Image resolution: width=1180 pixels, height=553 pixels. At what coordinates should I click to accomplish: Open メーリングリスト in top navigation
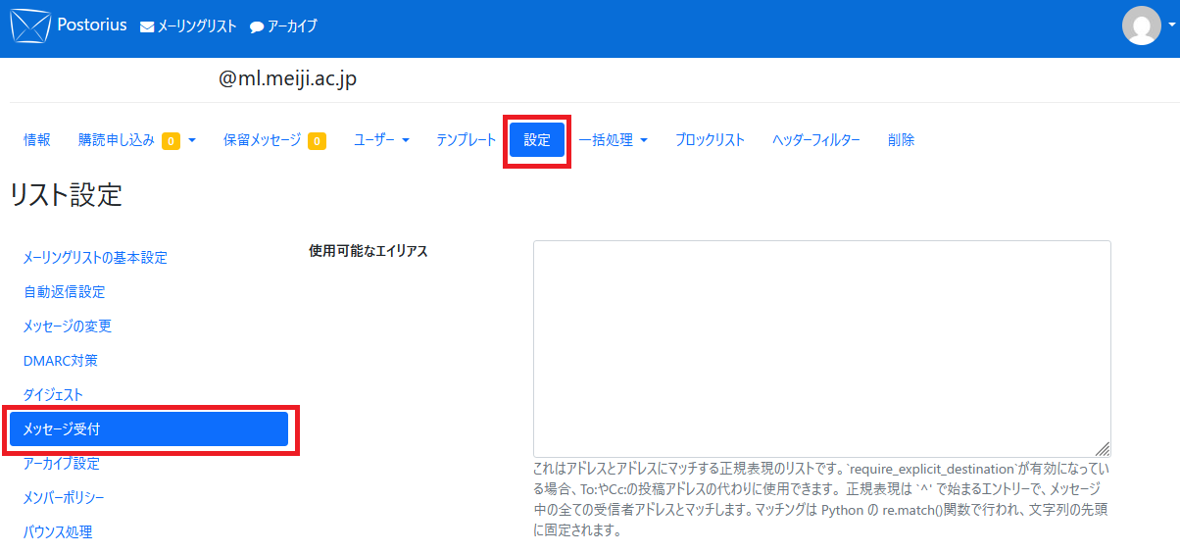tap(188, 26)
